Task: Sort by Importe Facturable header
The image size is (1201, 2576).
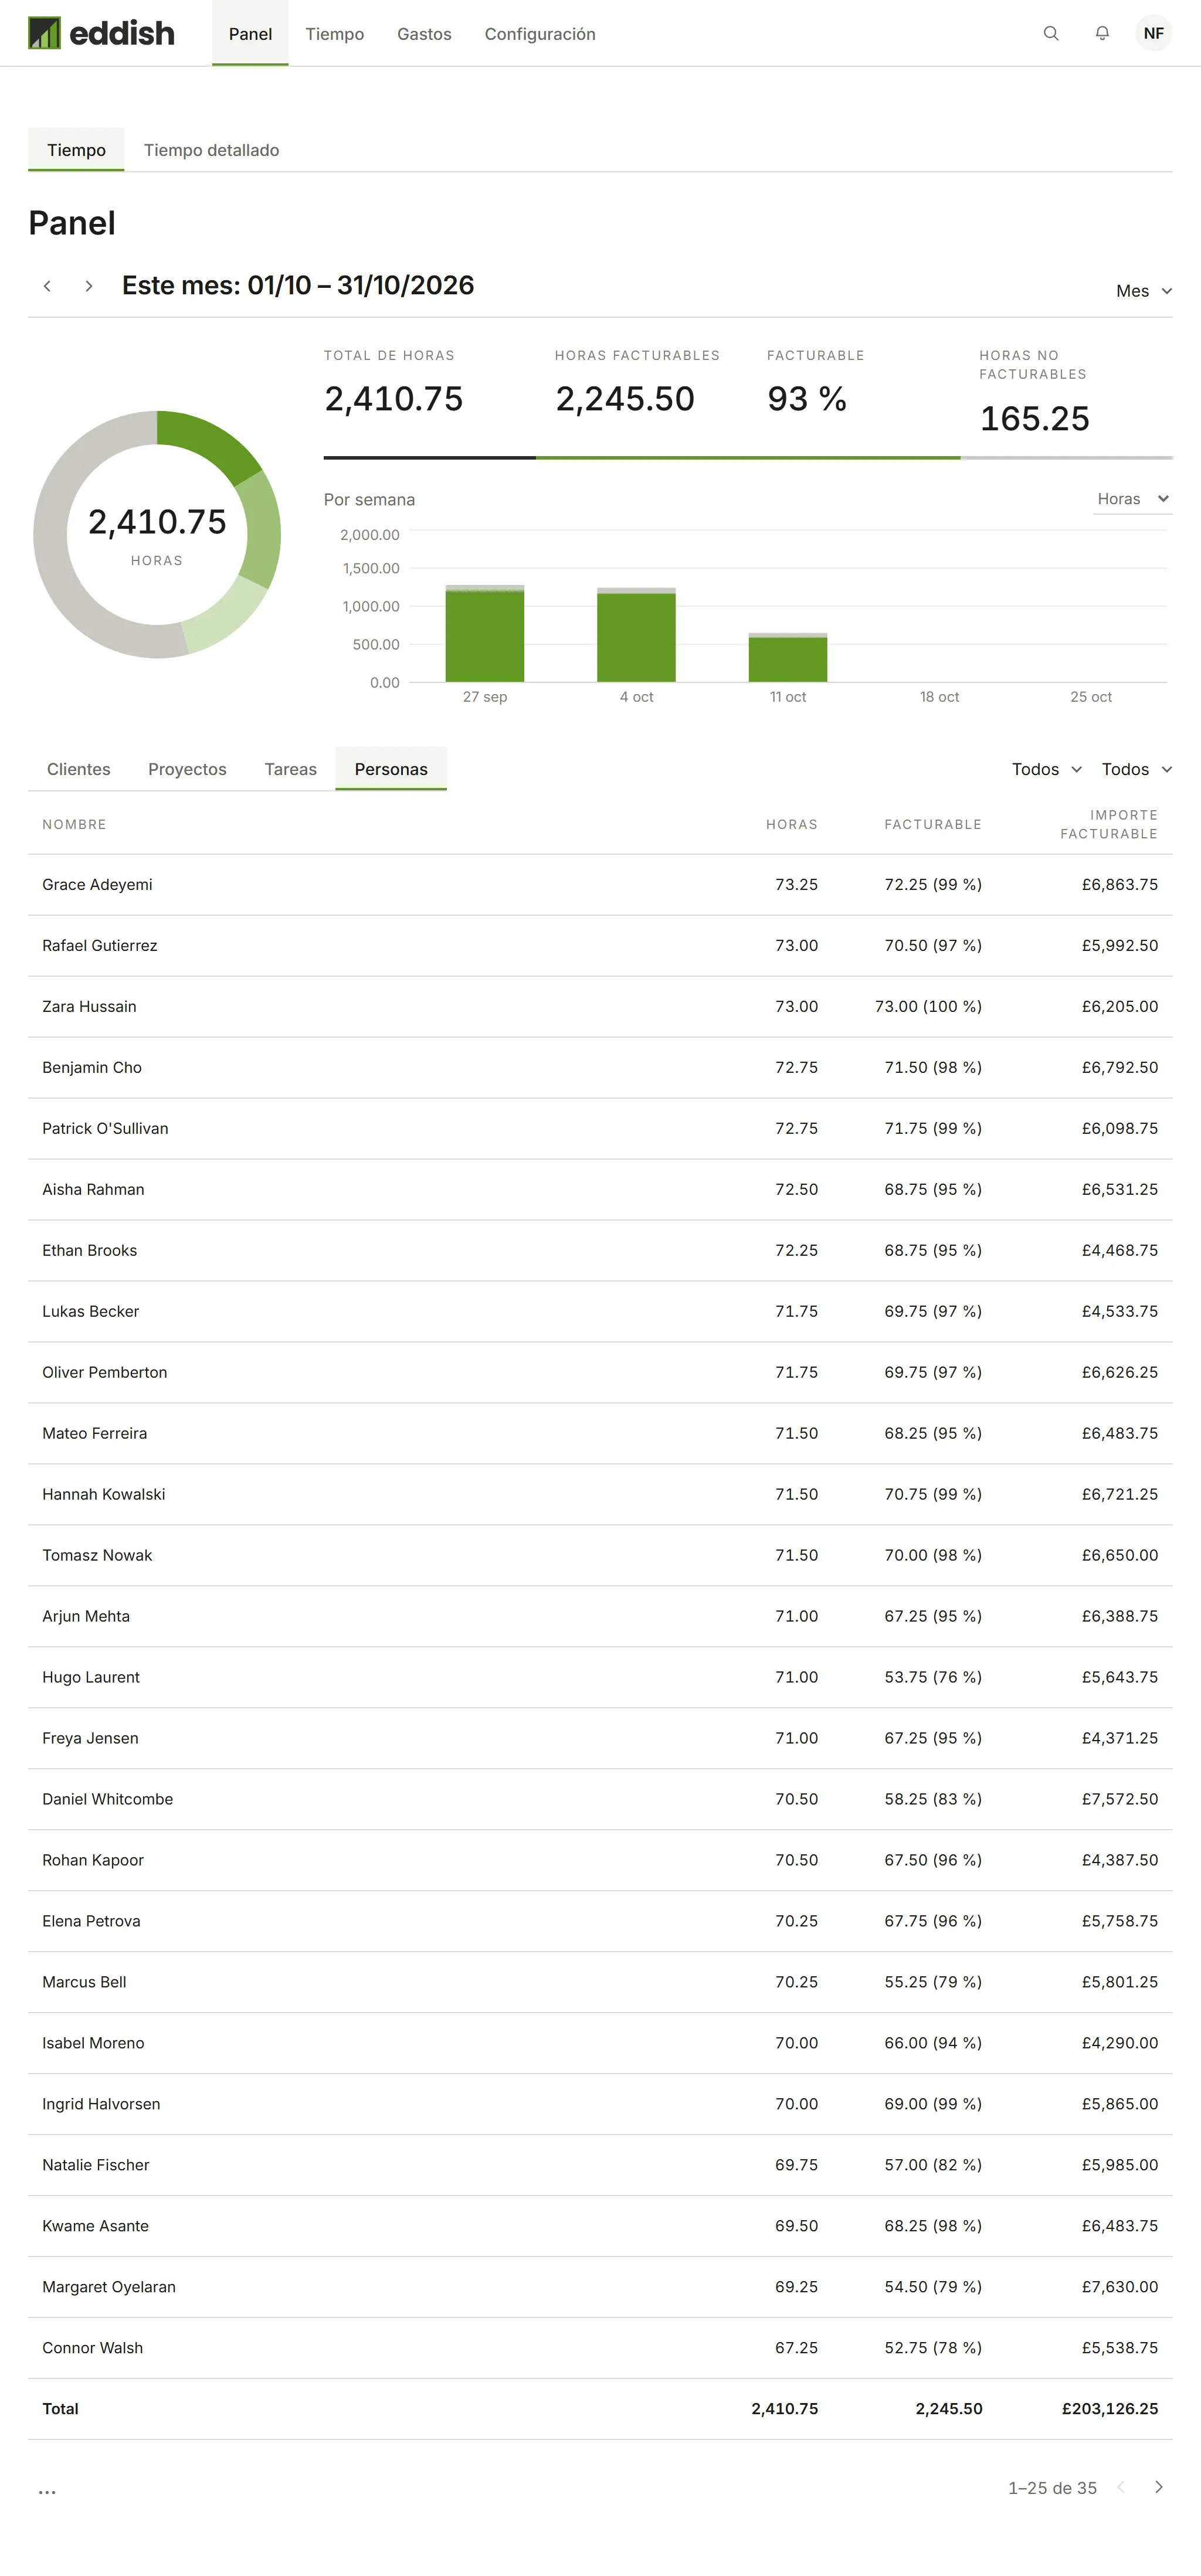Action: 1109,825
